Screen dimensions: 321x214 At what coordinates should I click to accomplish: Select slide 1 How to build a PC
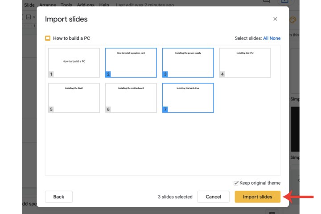pos(74,62)
